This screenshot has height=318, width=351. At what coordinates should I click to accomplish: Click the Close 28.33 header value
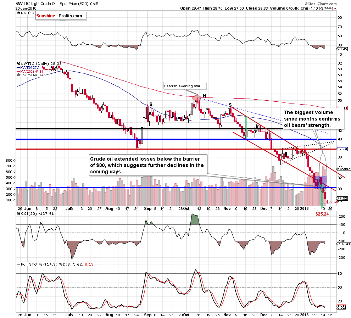pos(257,8)
